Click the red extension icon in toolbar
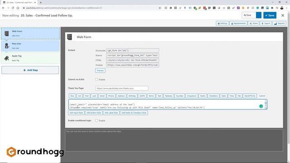The image size is (290, 163). click(204, 8)
